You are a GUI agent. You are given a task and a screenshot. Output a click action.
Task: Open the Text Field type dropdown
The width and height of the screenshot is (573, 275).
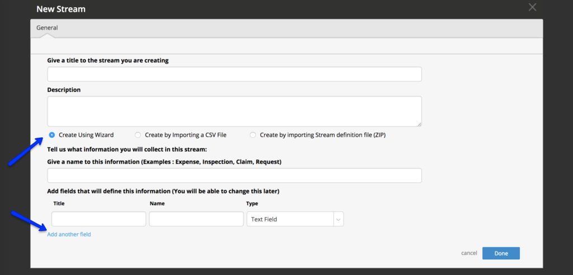pyautogui.click(x=290, y=219)
